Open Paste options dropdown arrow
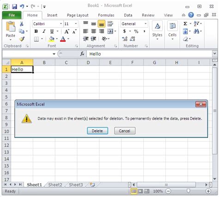 pyautogui.click(x=11, y=40)
